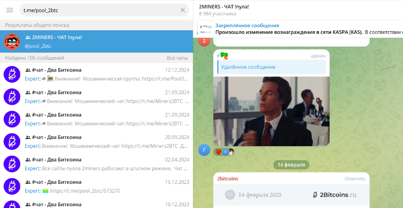
Task: Click the @pool_2btc username text
Action: [x=38, y=47]
